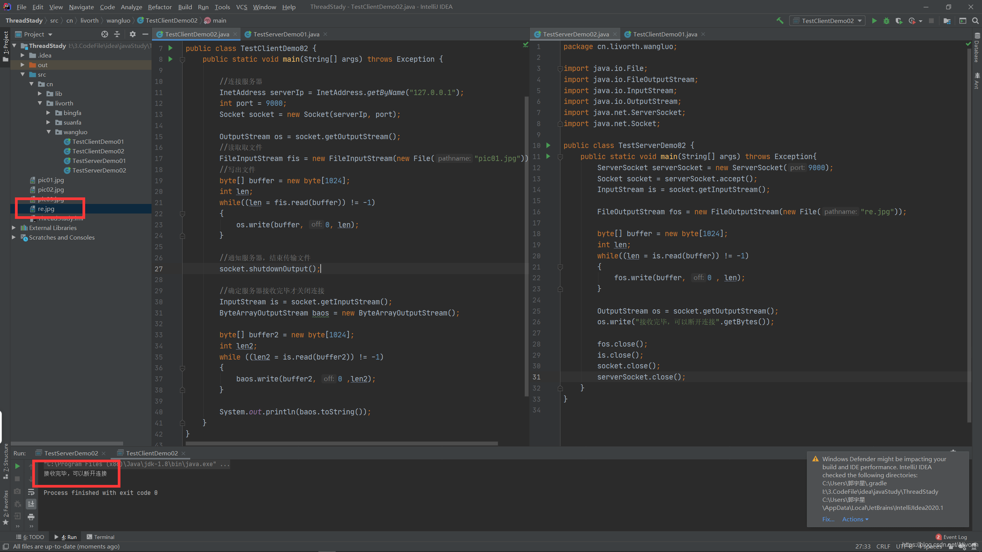Viewport: 982px width, 552px height.
Task: Click the 27:33 cursor position in the status bar
Action: coord(863,546)
